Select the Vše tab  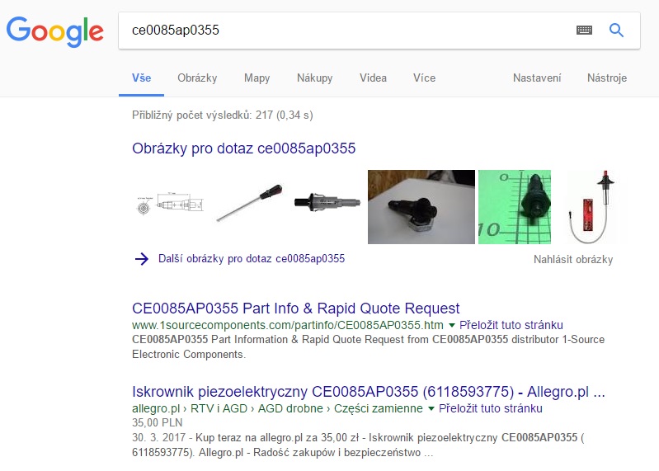[x=141, y=78]
